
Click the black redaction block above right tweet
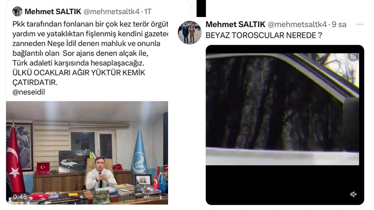point(201,8)
